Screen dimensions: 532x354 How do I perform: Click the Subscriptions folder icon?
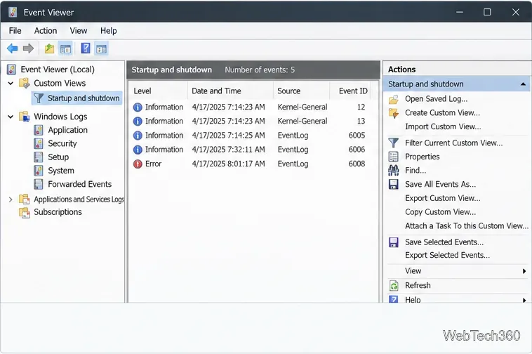[25, 212]
